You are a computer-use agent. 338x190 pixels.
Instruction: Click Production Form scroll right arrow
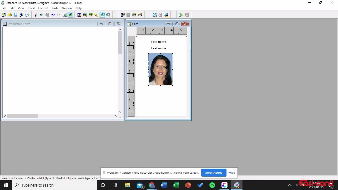pos(116,116)
